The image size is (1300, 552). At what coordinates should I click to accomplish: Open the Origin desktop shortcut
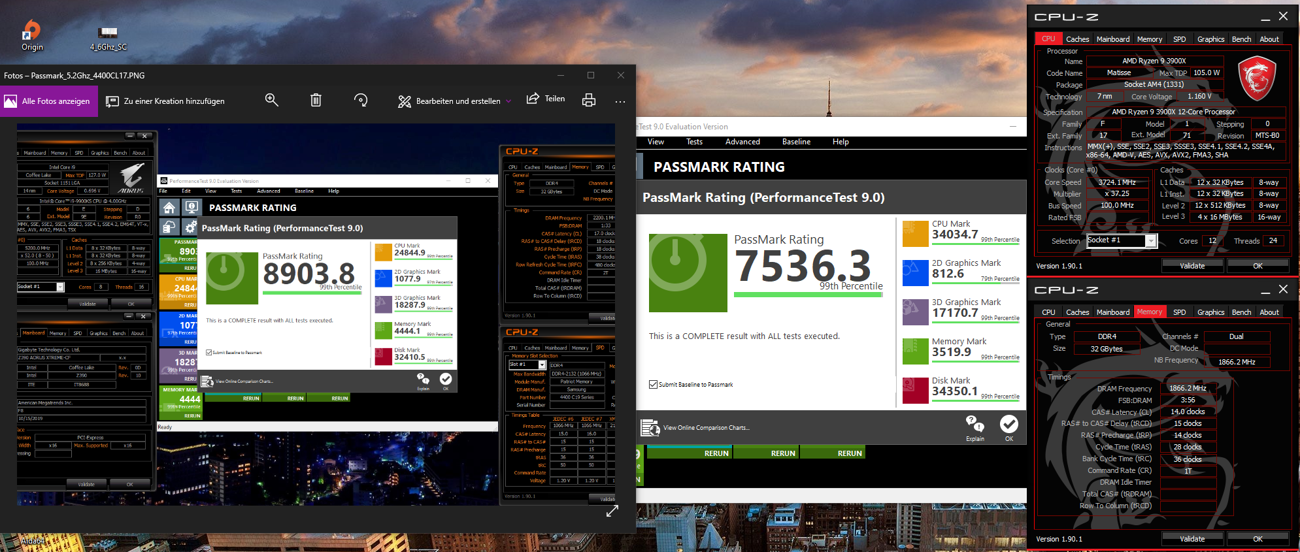(32, 35)
